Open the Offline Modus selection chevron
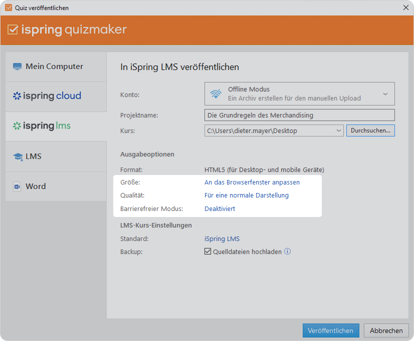The height and width of the screenshot is (341, 414). coord(385,93)
